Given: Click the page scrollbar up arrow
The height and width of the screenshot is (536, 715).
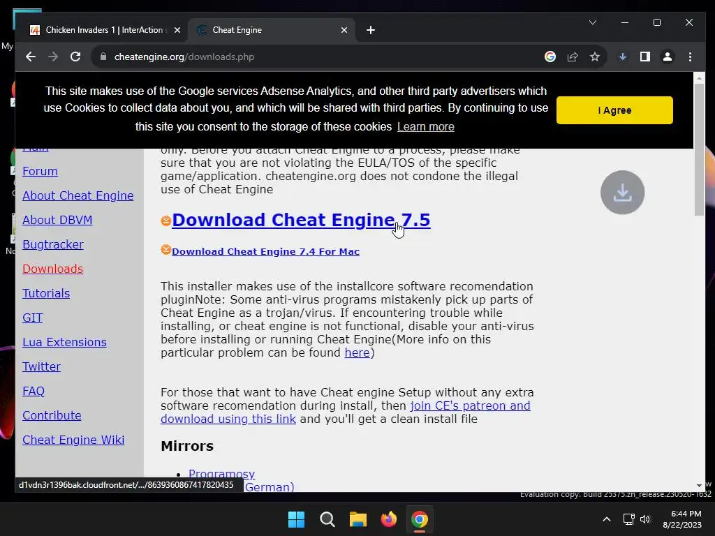Looking at the screenshot, I should coord(699,78).
